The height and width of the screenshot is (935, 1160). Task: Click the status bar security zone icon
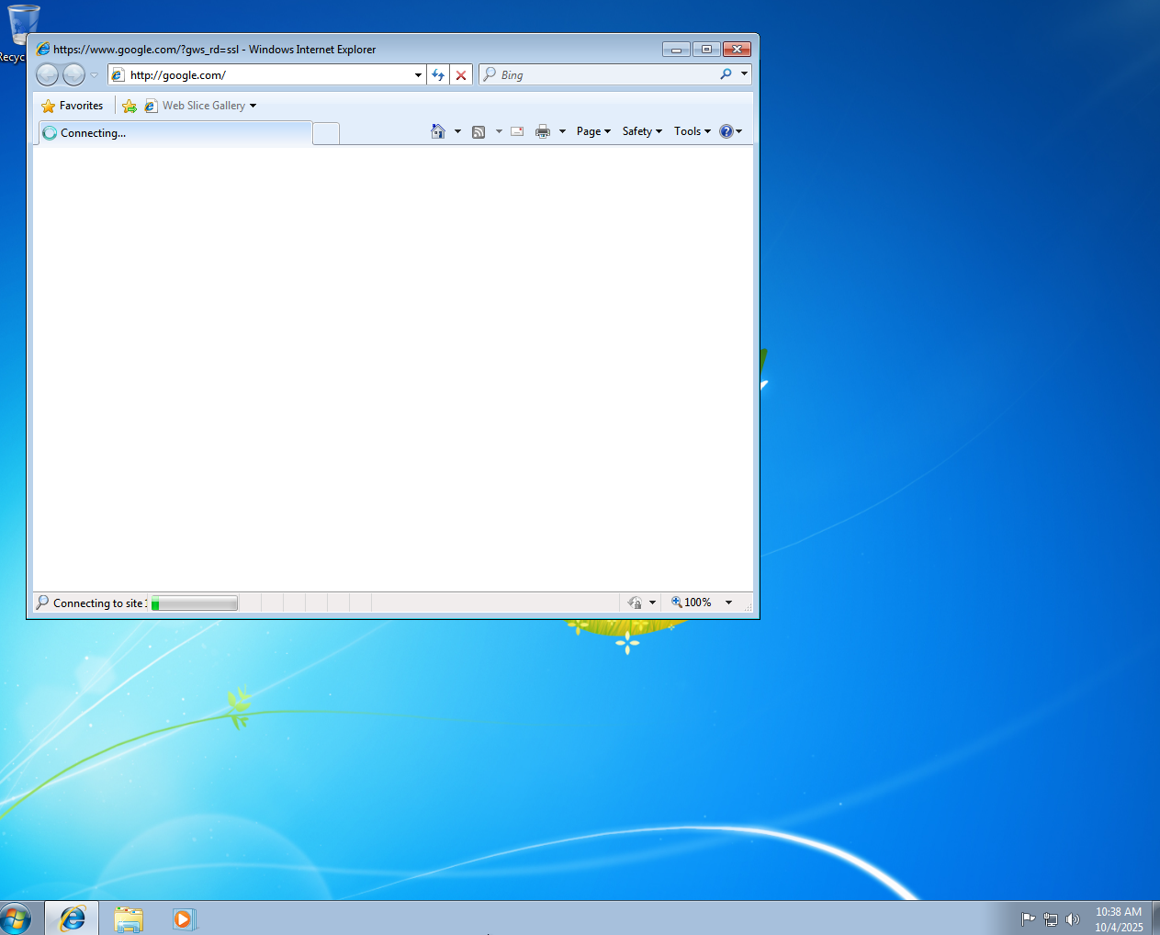635,603
